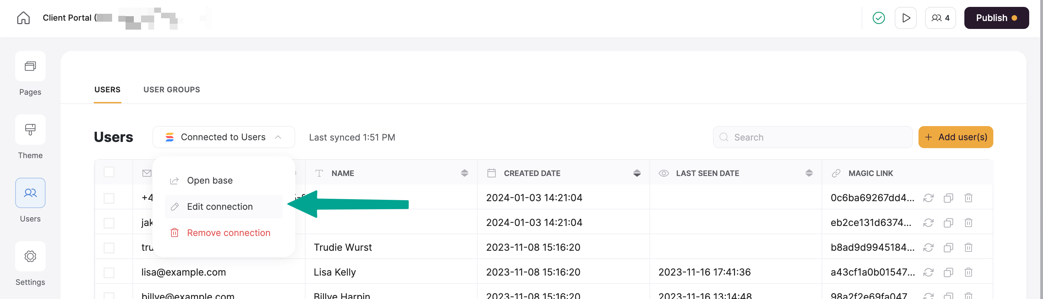Toggle the select-all users checkbox
Image resolution: width=1043 pixels, height=299 pixels.
(109, 172)
